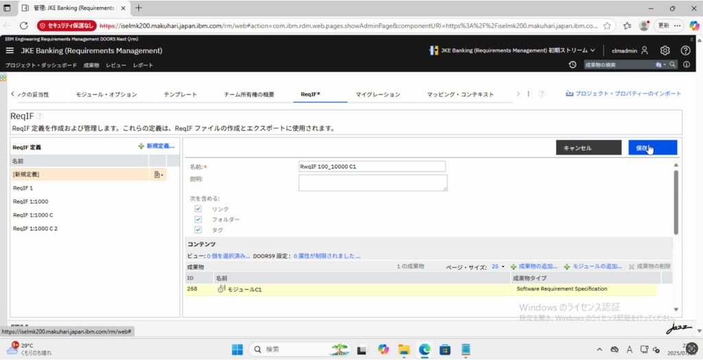Click the 0 個を選択済み... view link

click(228, 256)
